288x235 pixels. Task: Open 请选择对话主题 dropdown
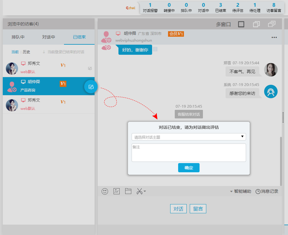tap(189, 137)
